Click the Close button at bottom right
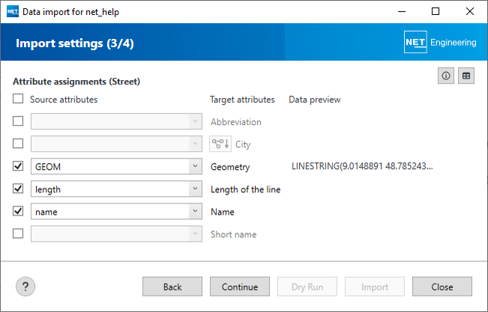Image resolution: width=488 pixels, height=312 pixels. coord(442,287)
